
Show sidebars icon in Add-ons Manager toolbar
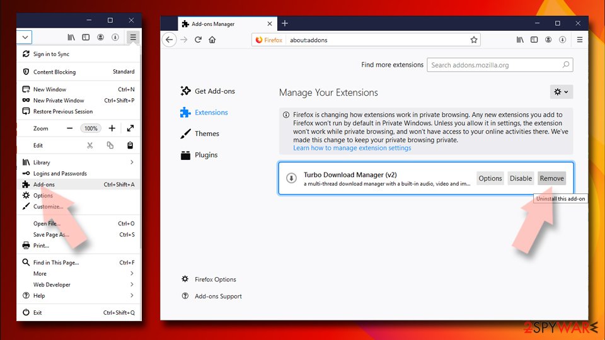pyautogui.click(x=534, y=40)
